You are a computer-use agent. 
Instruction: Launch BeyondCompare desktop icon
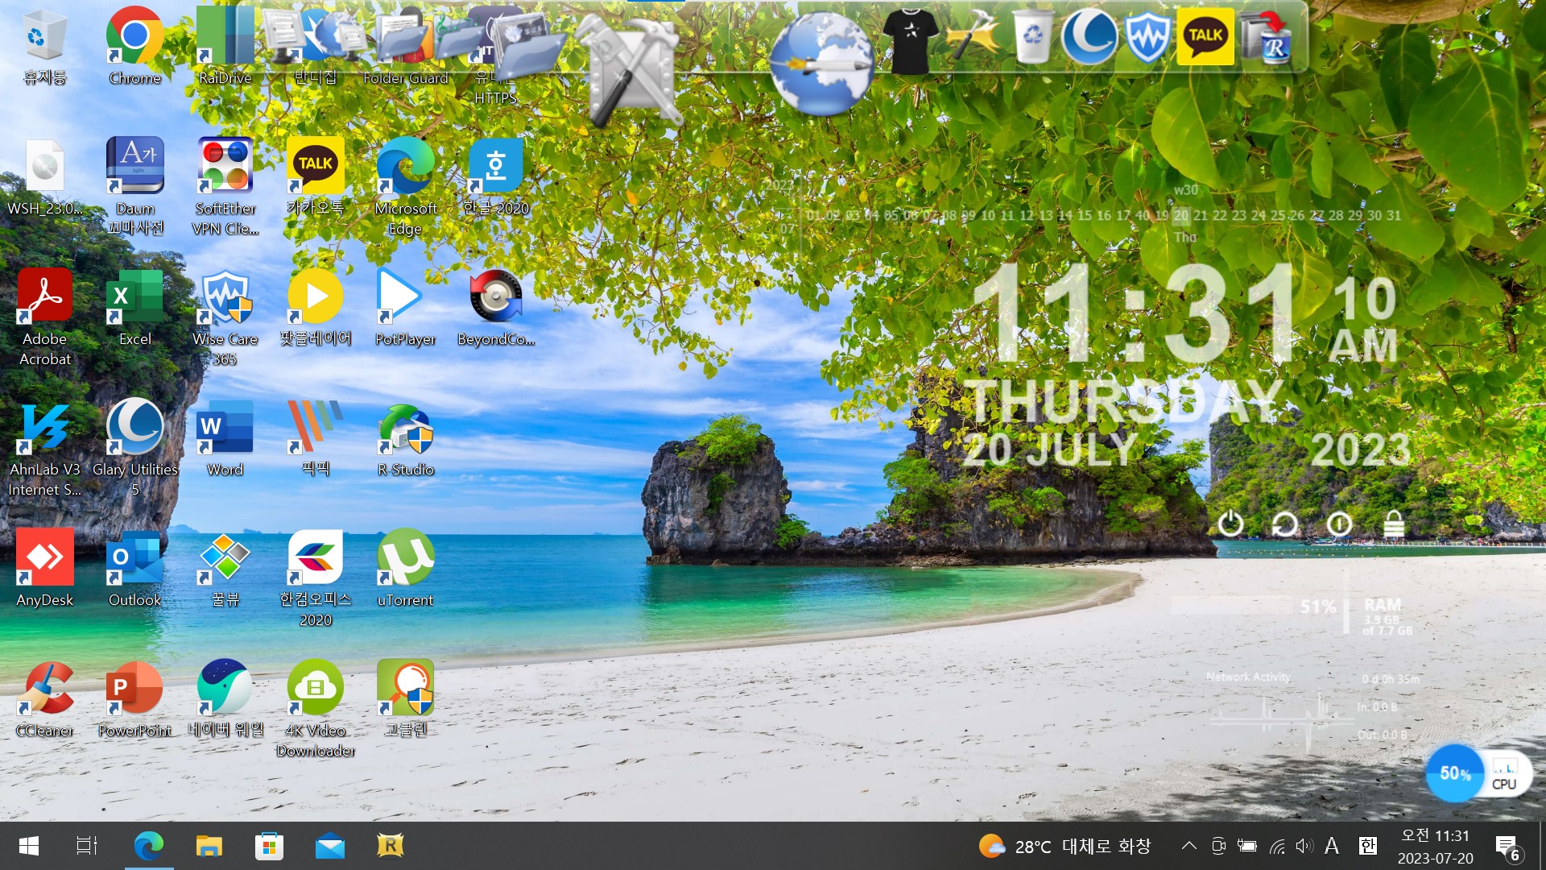pos(496,308)
